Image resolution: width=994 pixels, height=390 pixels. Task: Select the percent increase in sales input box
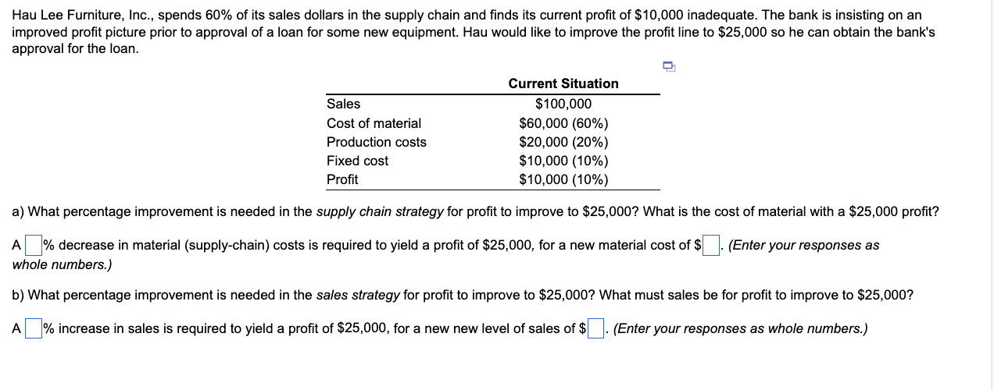click(33, 329)
